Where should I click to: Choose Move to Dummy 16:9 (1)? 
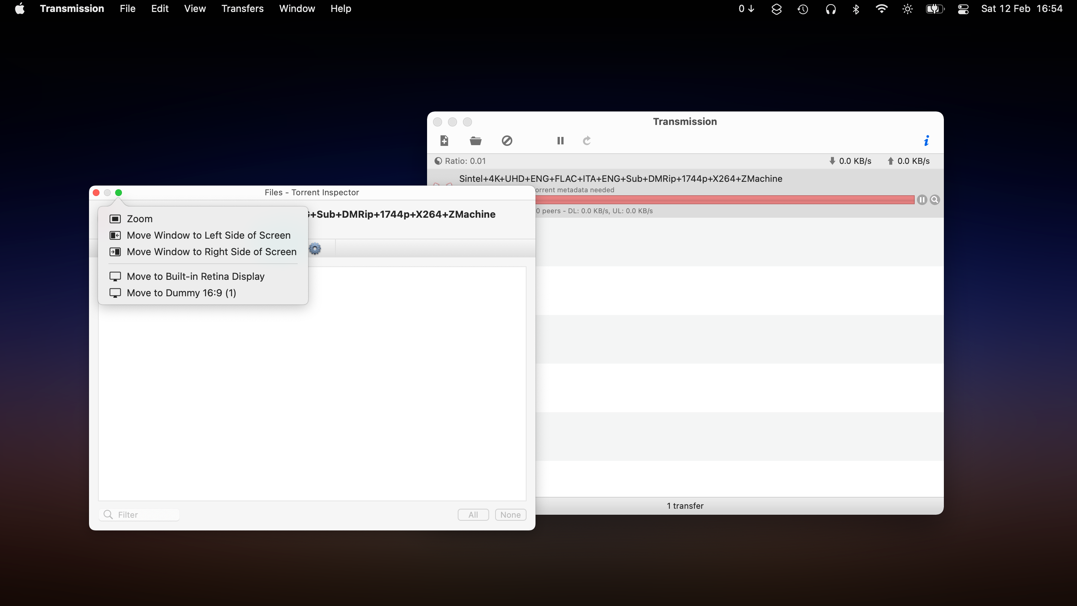click(203, 293)
